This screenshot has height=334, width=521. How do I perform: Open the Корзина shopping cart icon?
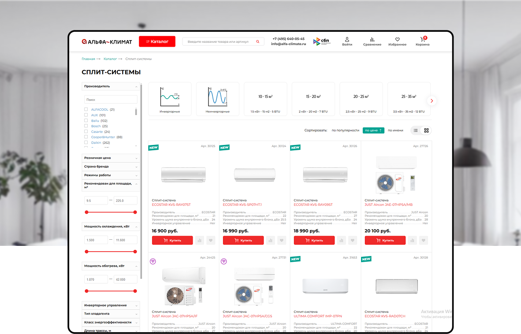pos(423,41)
